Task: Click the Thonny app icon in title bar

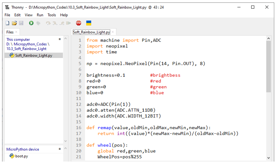Action: point(7,7)
